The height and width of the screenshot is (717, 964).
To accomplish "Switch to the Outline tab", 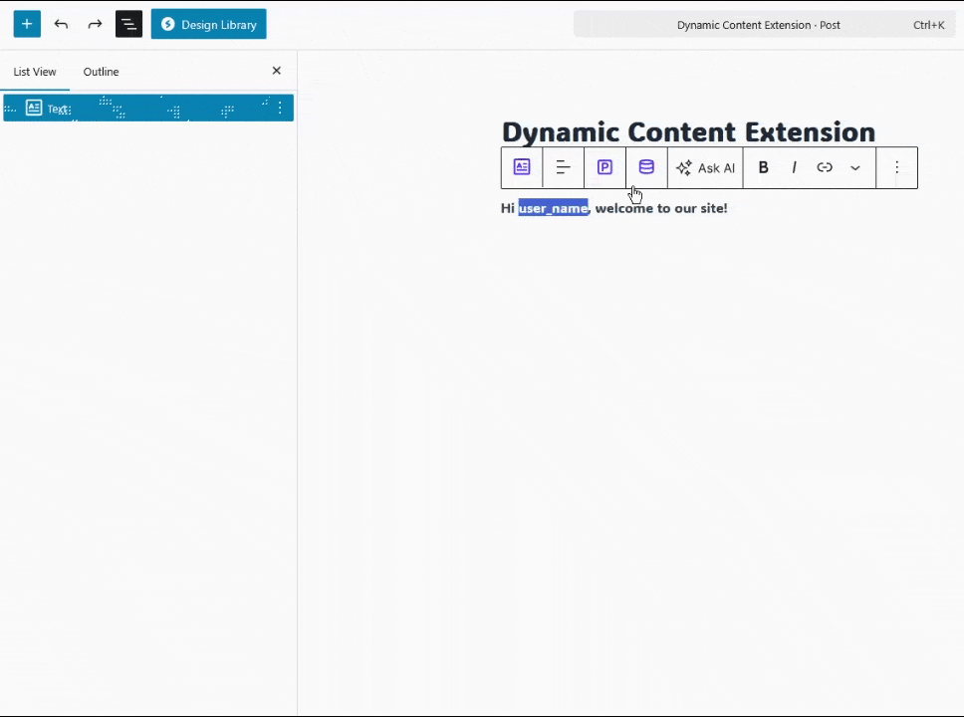I will click(x=101, y=72).
